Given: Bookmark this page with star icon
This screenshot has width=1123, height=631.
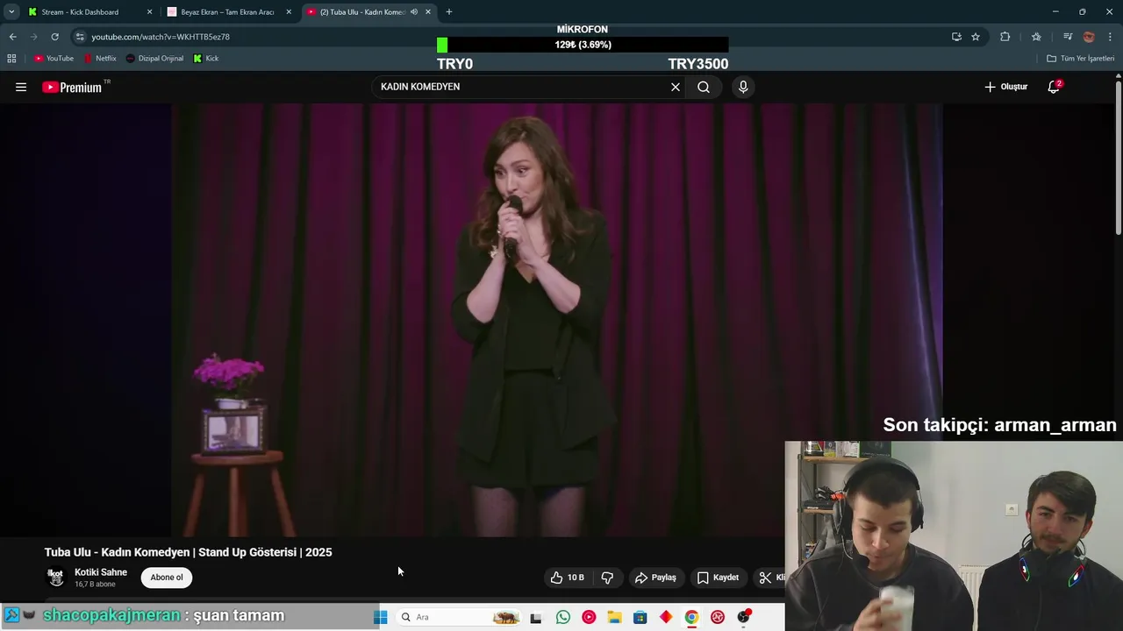Looking at the screenshot, I should click(976, 37).
